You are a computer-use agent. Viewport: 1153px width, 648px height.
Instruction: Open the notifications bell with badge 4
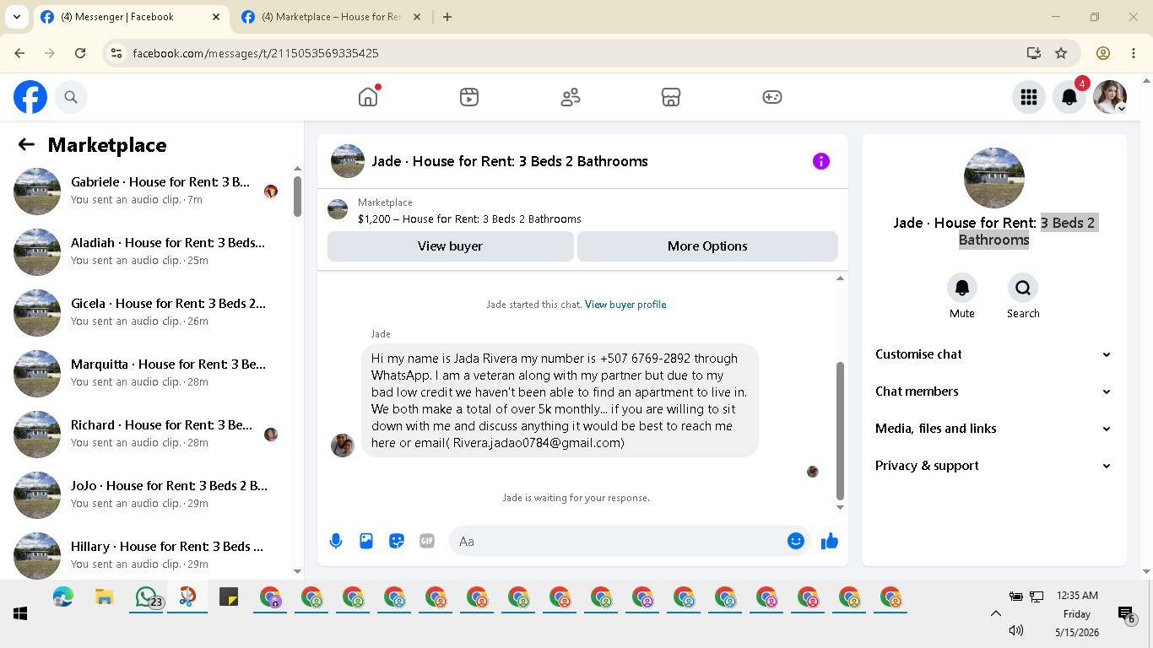pyautogui.click(x=1069, y=97)
